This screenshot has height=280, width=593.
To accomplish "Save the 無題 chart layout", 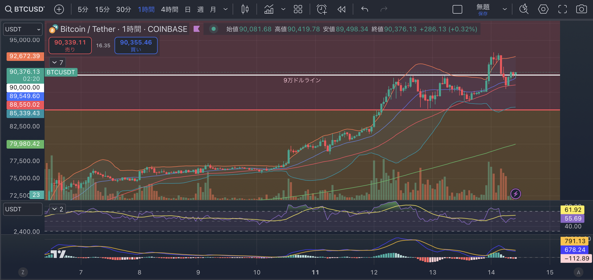I will coord(483,14).
